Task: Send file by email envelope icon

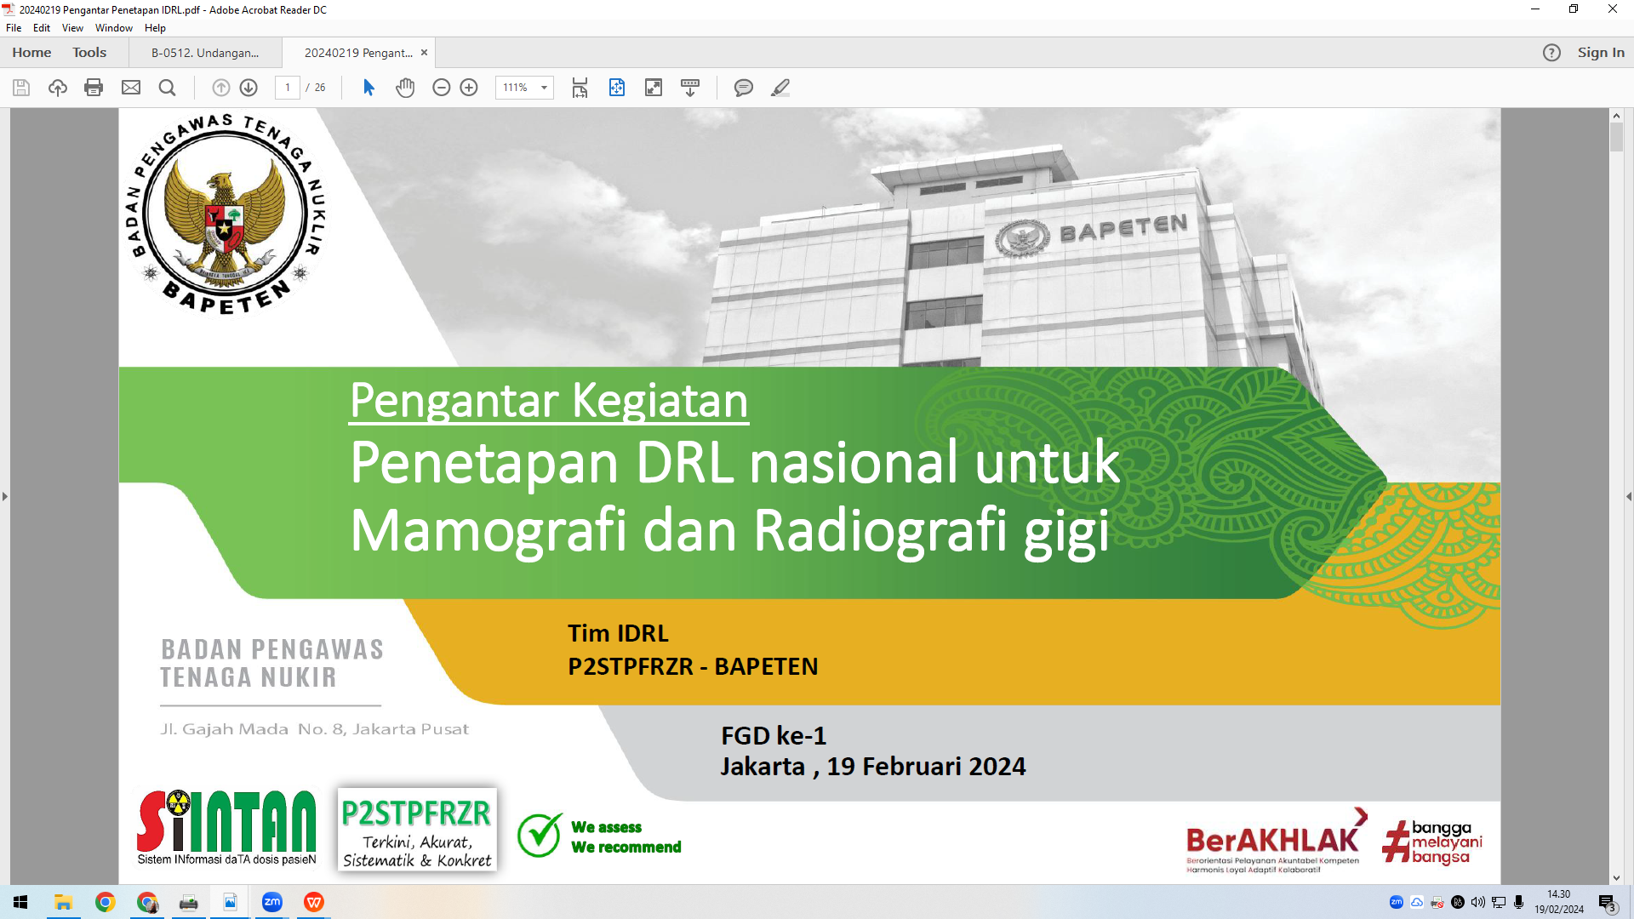Action: (131, 88)
